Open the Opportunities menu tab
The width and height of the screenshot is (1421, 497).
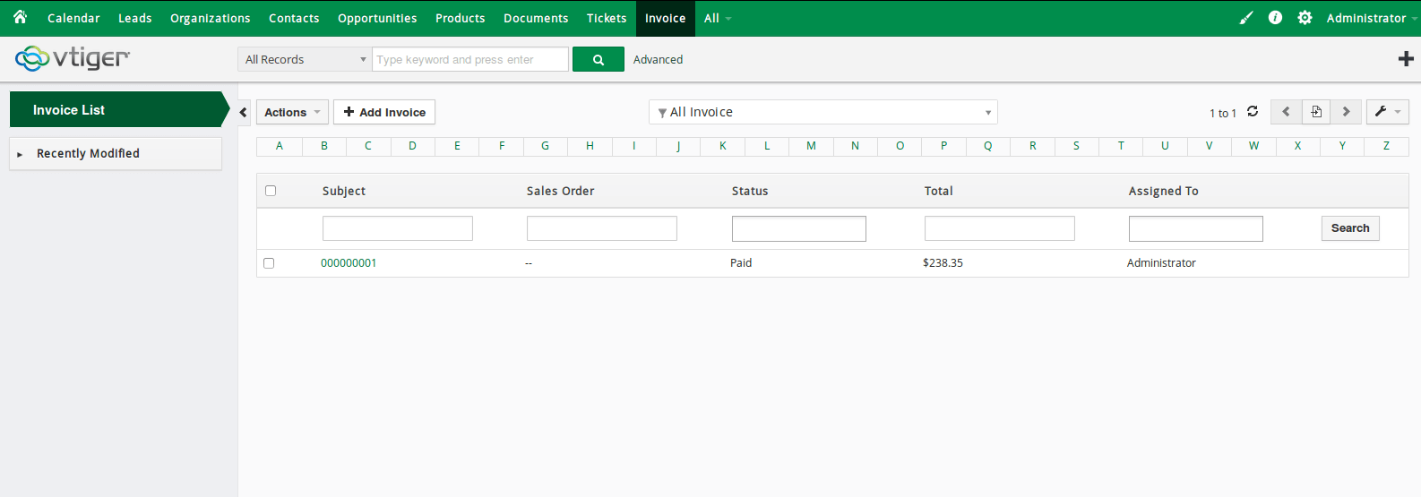pos(377,18)
